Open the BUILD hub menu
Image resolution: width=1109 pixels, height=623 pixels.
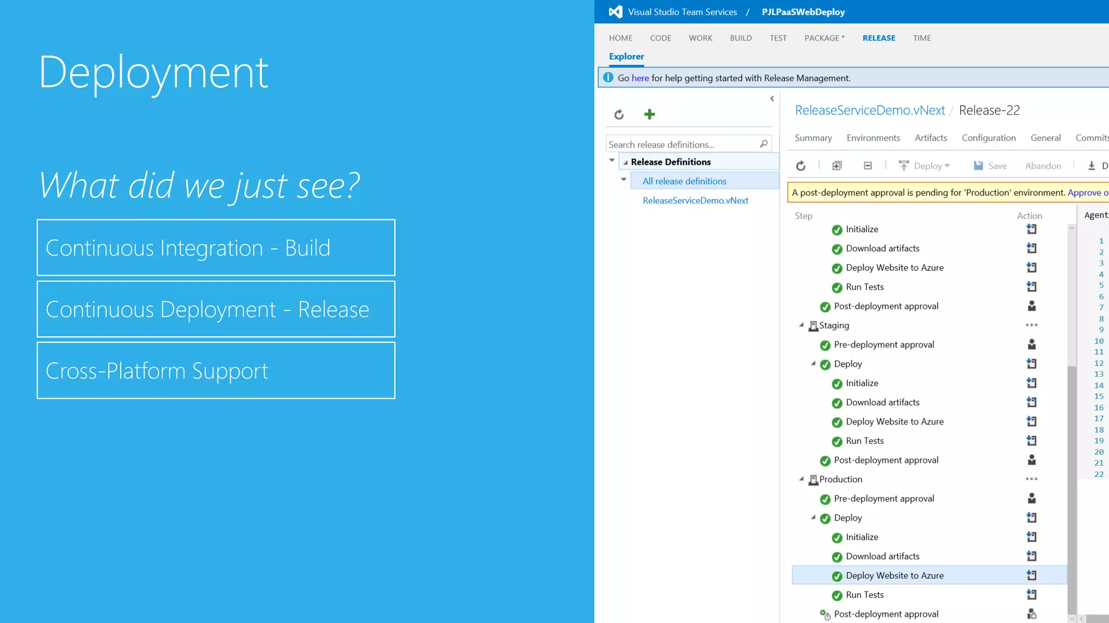click(x=740, y=38)
